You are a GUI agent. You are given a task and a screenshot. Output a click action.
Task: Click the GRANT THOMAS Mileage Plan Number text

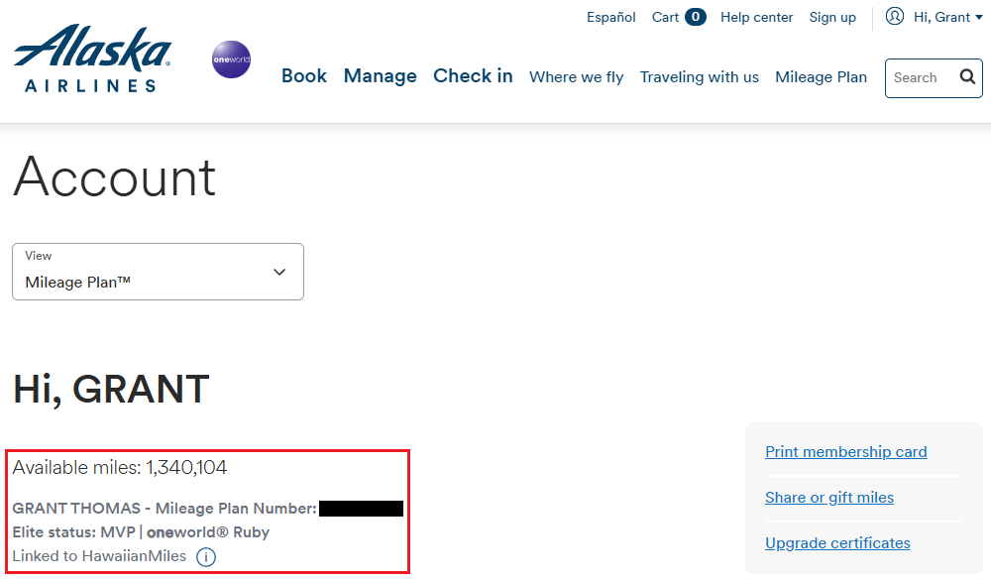point(165,509)
